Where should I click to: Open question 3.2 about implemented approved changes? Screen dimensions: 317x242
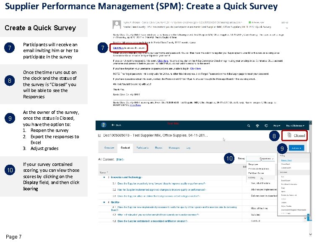pos(162,190)
